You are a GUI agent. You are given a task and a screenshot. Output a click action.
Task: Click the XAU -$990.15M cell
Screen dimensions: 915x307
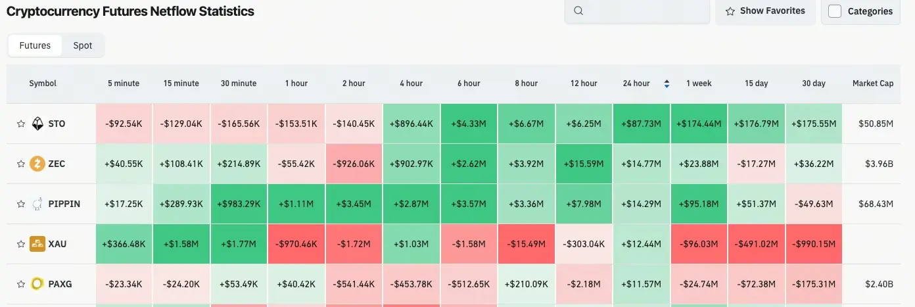click(x=814, y=244)
